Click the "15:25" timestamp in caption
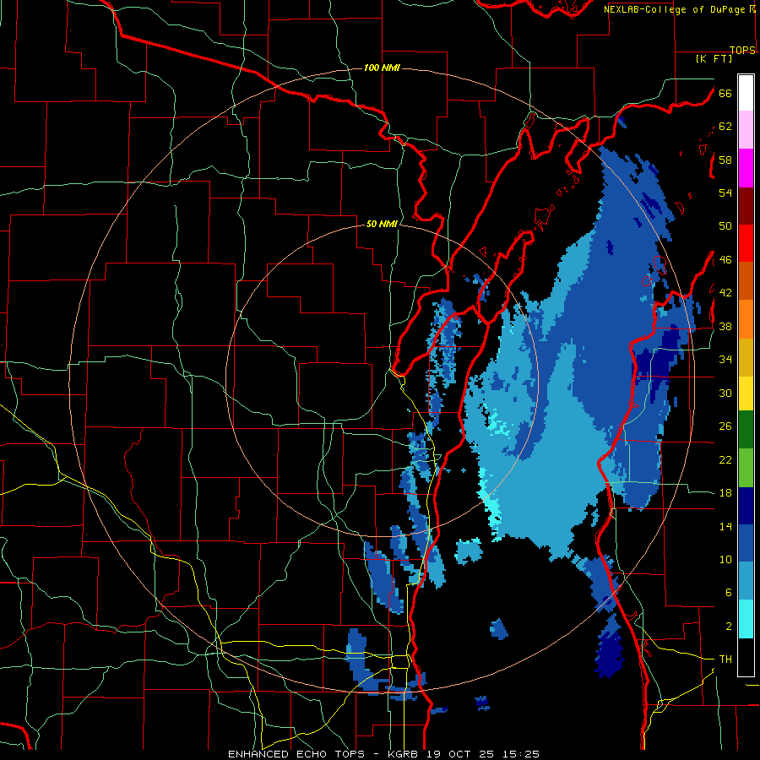This screenshot has height=760, width=760. [520, 754]
